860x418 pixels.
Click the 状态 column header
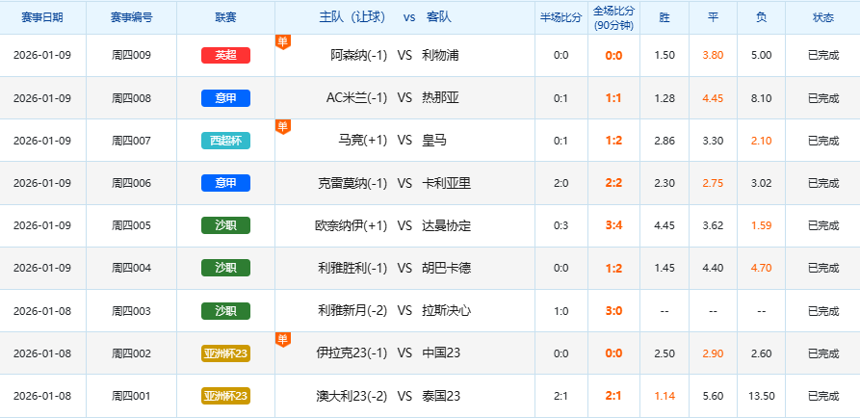(x=822, y=17)
